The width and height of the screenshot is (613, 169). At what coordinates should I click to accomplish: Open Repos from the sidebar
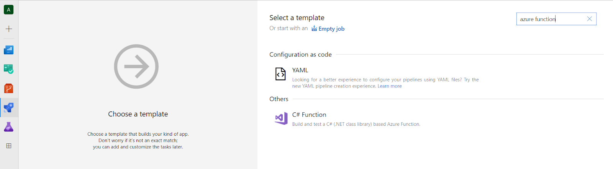[x=8, y=88]
